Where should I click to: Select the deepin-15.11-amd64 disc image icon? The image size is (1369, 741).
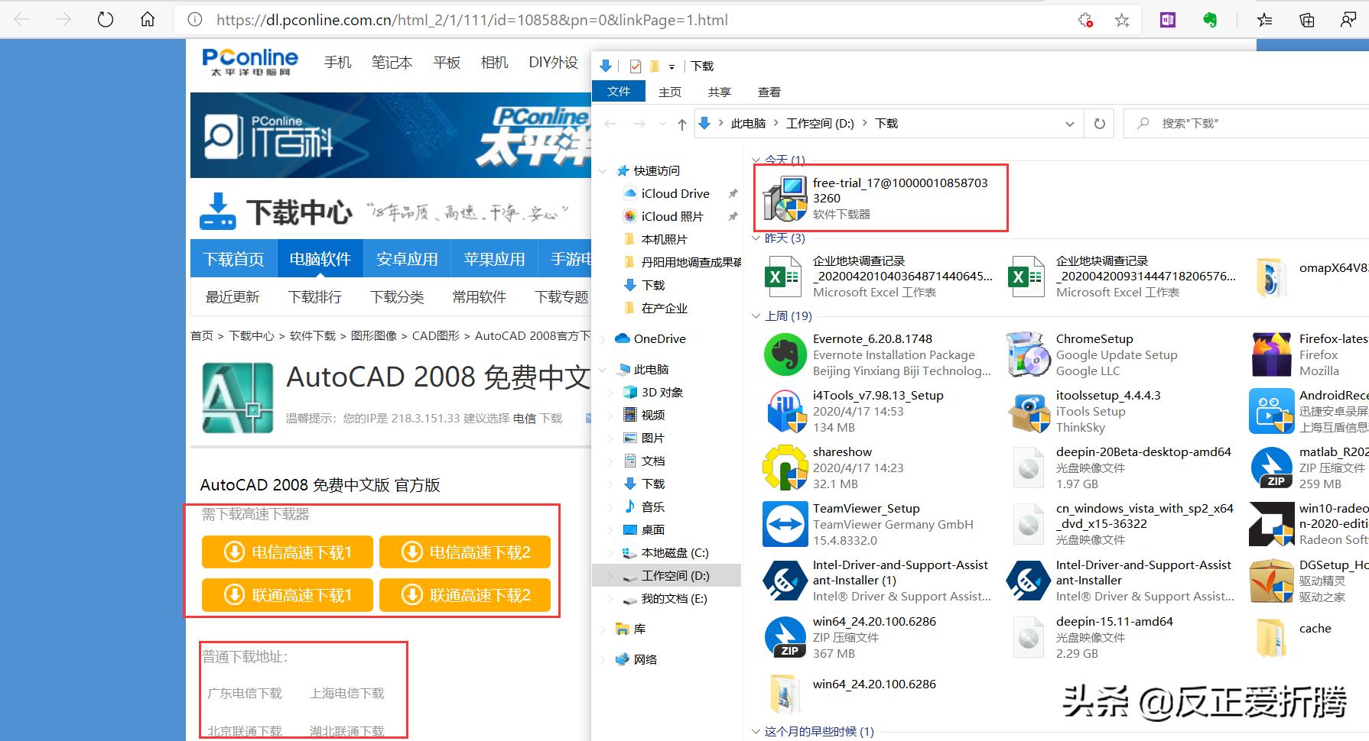(x=1029, y=638)
